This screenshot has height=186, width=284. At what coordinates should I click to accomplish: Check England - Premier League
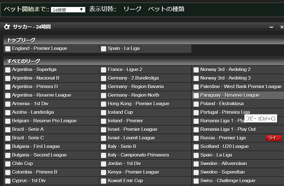tap(8, 49)
